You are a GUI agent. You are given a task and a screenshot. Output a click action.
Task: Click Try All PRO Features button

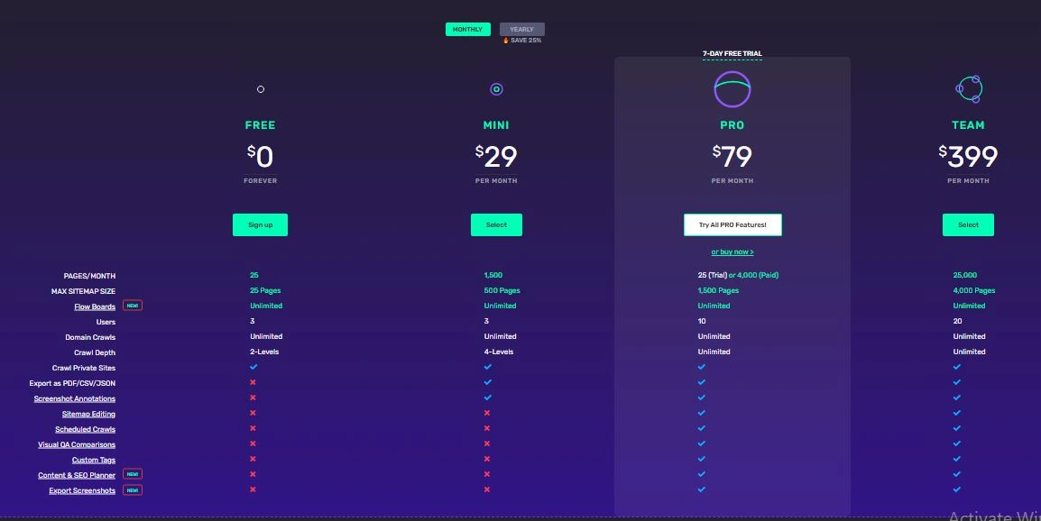pyautogui.click(x=732, y=224)
